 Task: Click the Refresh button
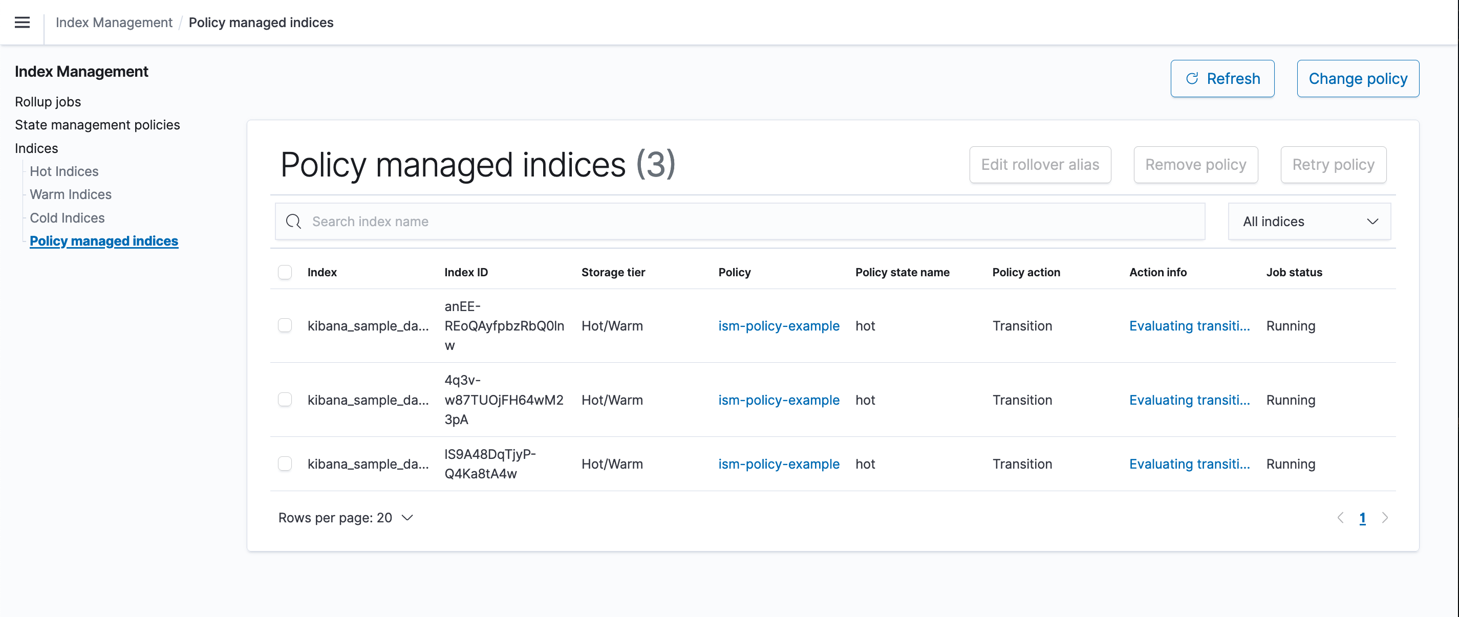coord(1222,79)
